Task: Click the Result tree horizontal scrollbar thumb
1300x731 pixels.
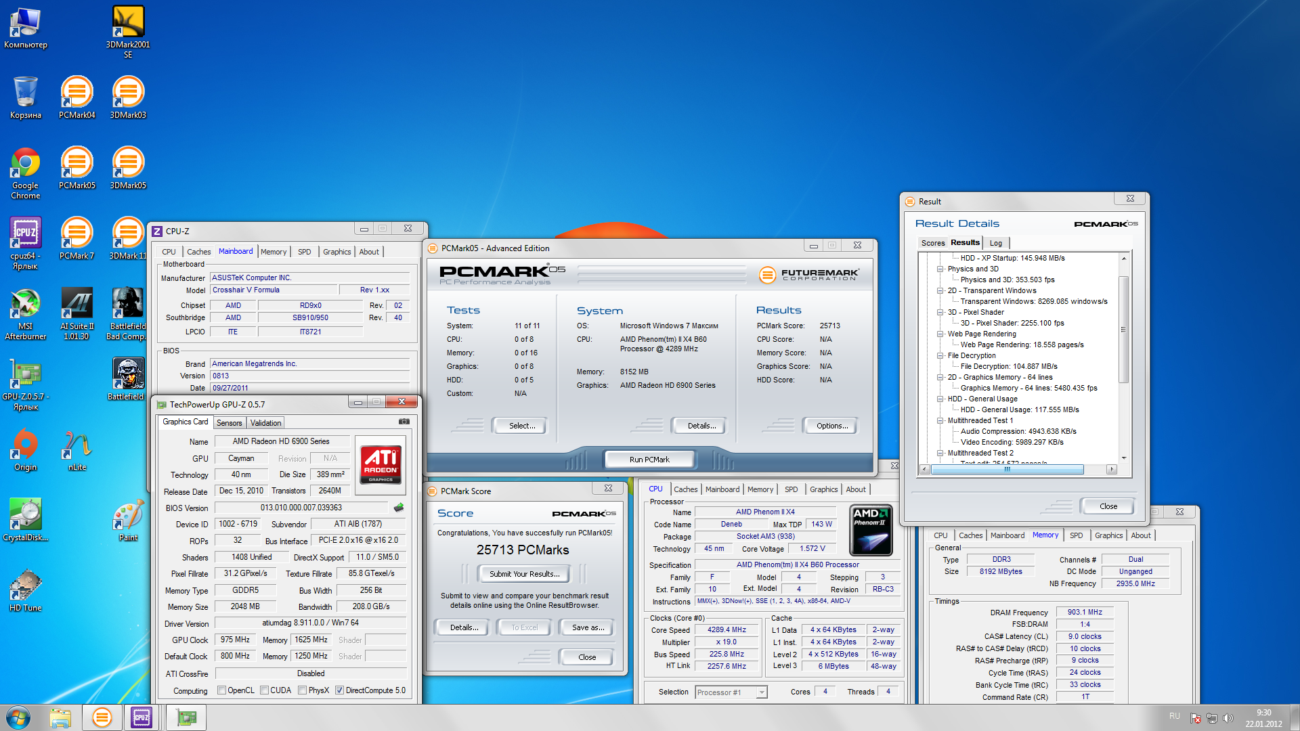Action: pyautogui.click(x=1007, y=469)
